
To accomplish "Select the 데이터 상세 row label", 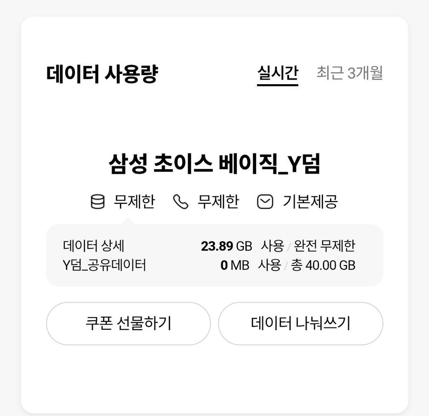I will tap(94, 246).
